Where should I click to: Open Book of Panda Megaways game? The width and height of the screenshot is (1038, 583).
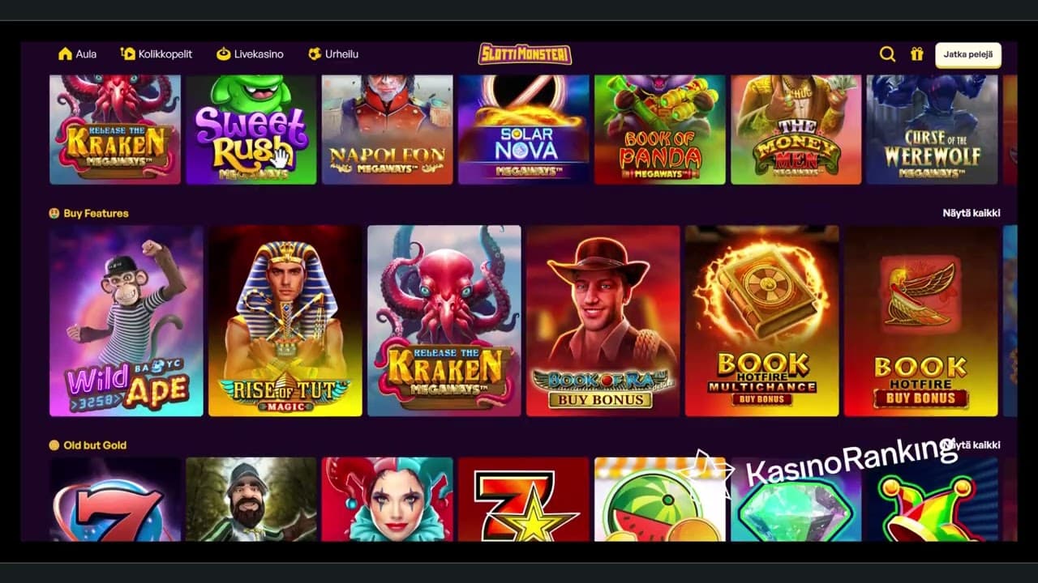point(660,130)
